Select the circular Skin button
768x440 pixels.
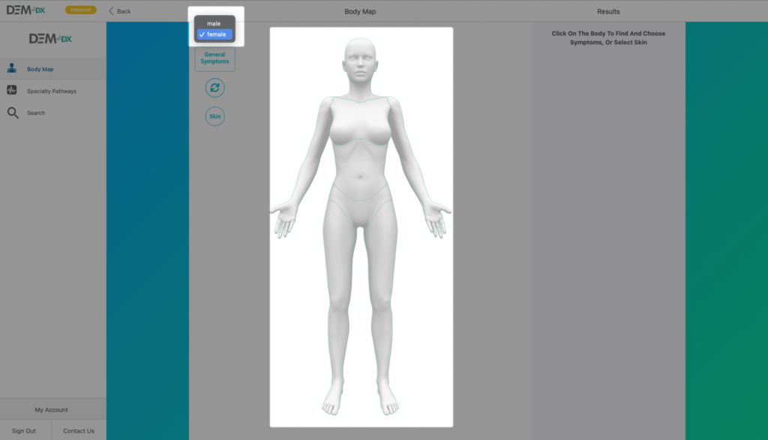[214, 117]
